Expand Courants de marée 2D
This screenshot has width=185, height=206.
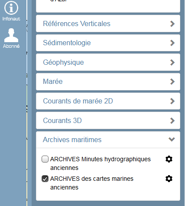(x=108, y=101)
